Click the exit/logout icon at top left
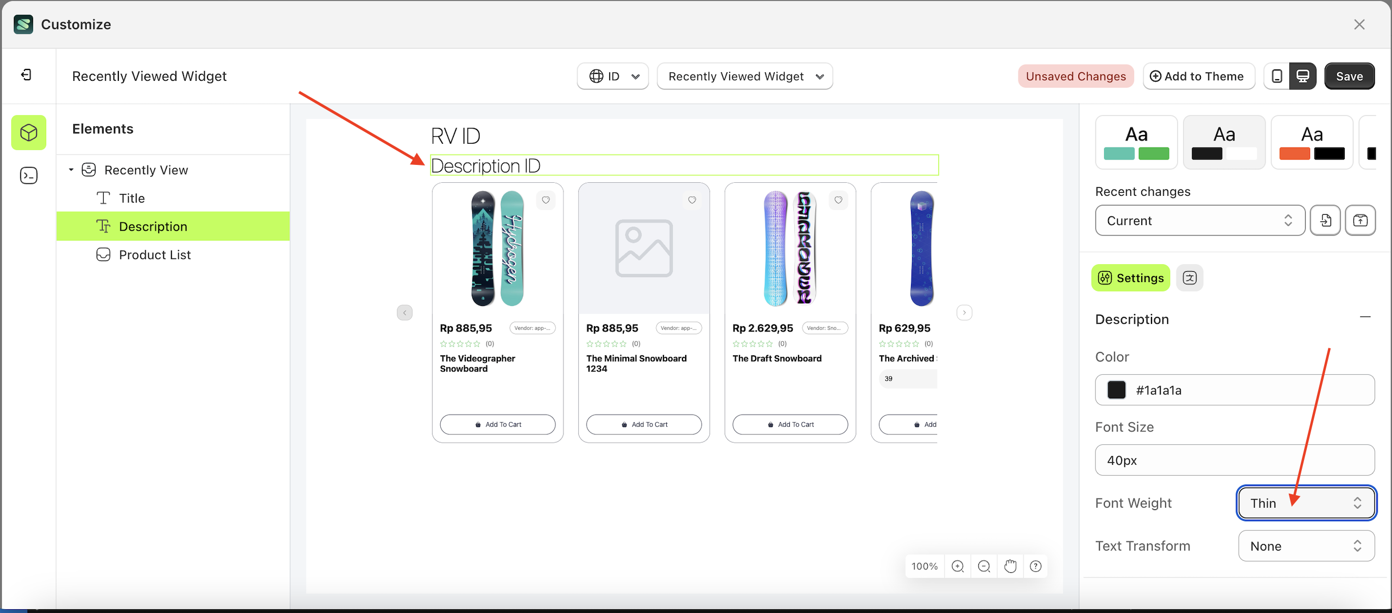The height and width of the screenshot is (613, 1392). [25, 74]
